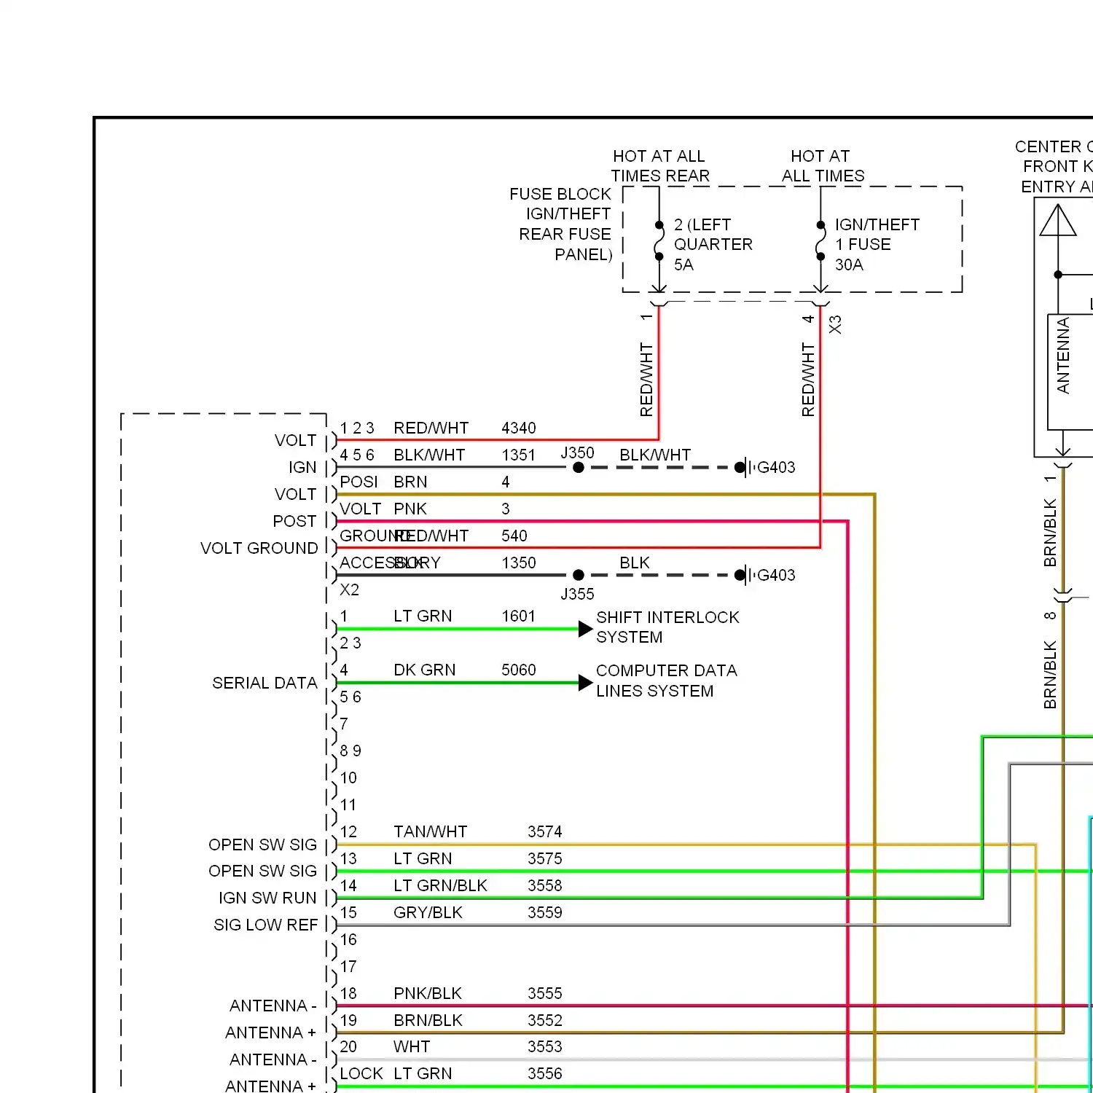Viewport: 1093px width, 1093px height.
Task: Click circuit number 4340
Action: [x=518, y=428]
